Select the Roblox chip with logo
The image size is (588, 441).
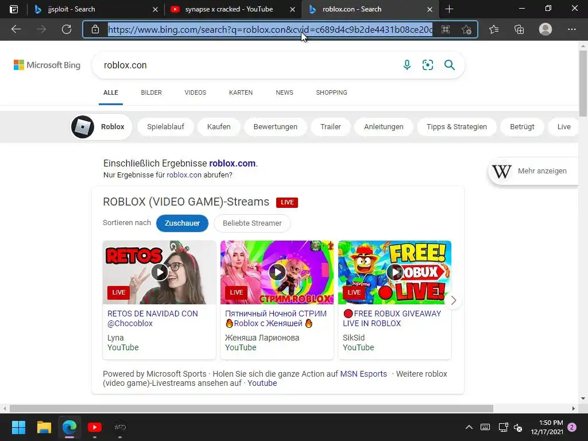[x=101, y=127]
